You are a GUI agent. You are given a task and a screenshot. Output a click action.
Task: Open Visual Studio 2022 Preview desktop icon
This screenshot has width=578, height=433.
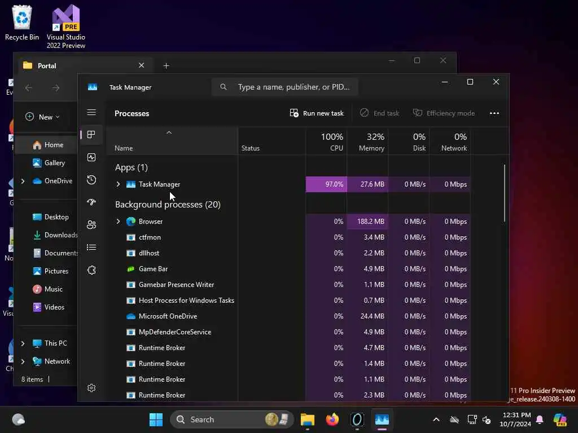(65, 26)
